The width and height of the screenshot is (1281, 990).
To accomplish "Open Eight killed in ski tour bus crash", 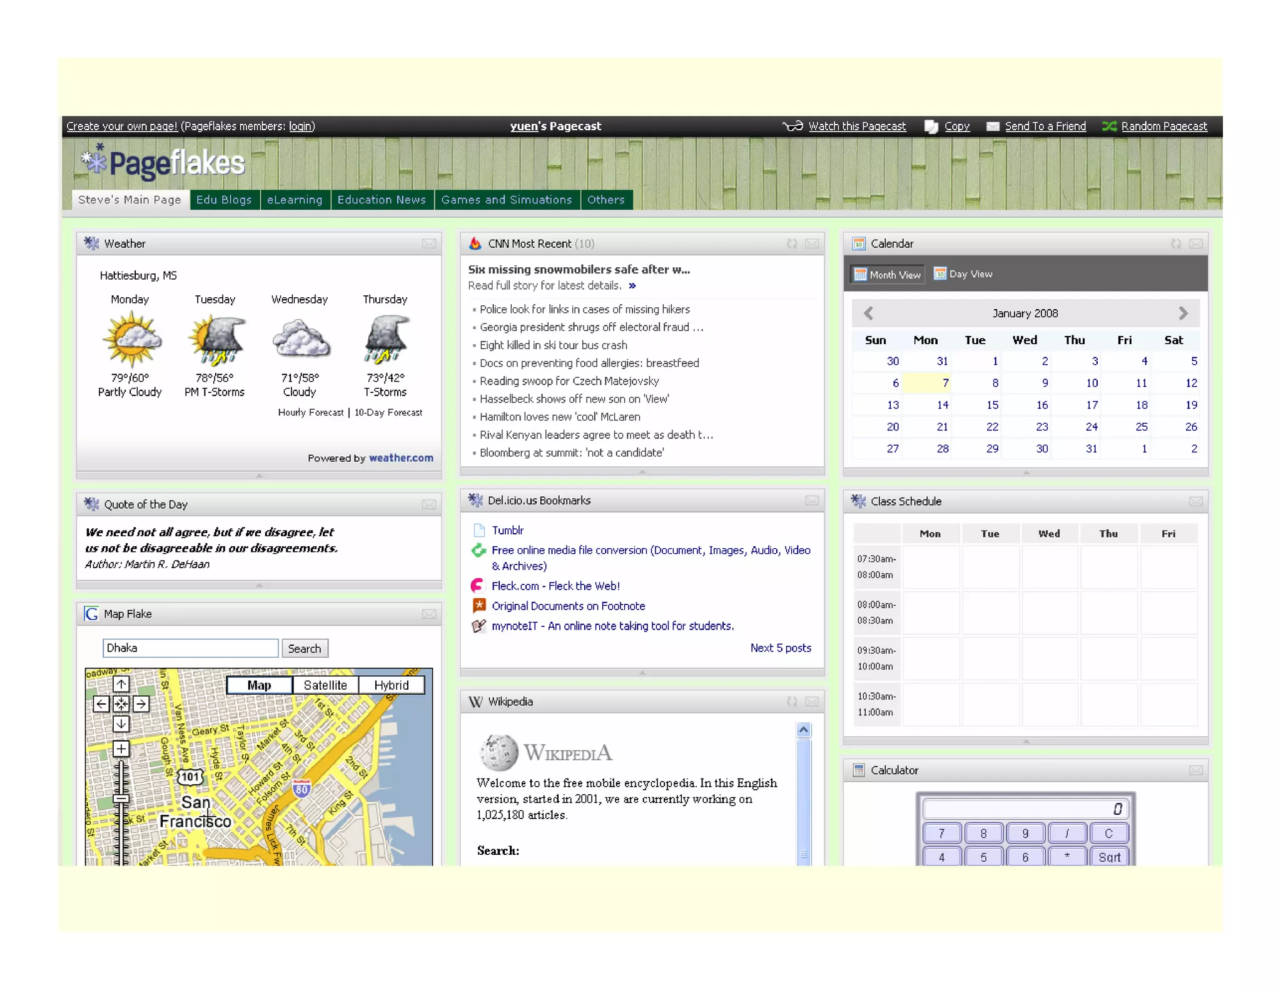I will pyautogui.click(x=554, y=345).
